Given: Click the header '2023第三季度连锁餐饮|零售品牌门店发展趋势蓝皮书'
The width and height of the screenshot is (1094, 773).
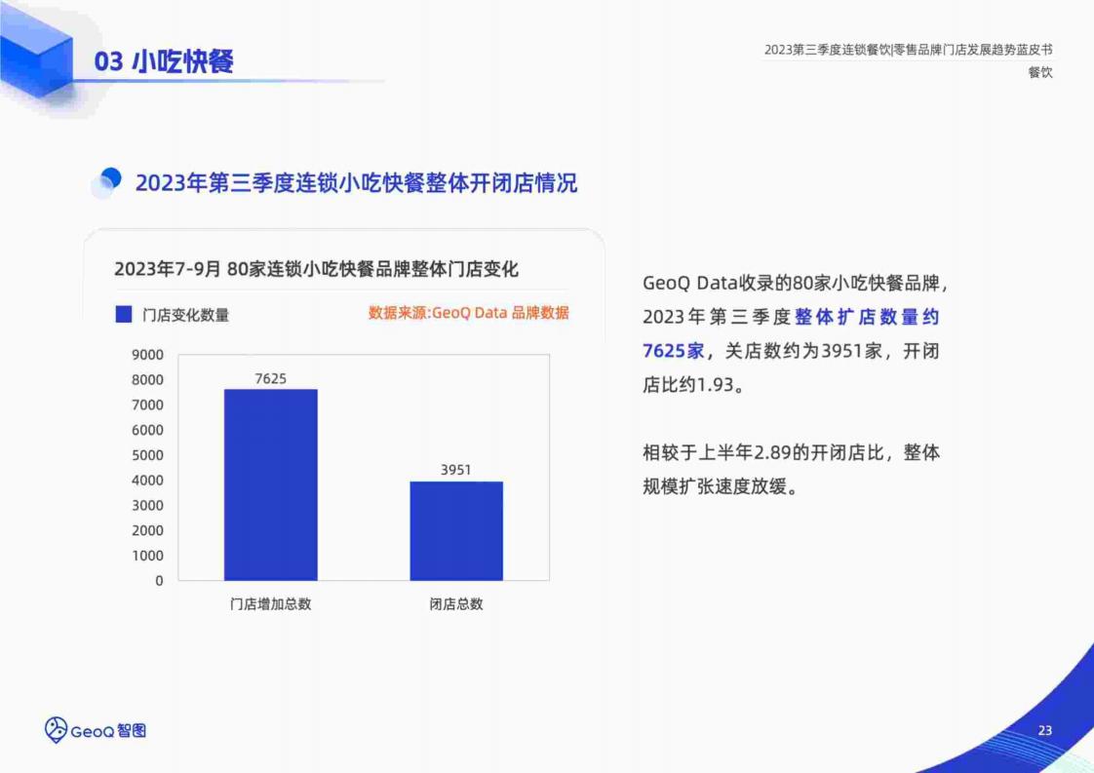Looking at the screenshot, I should coord(908,50).
